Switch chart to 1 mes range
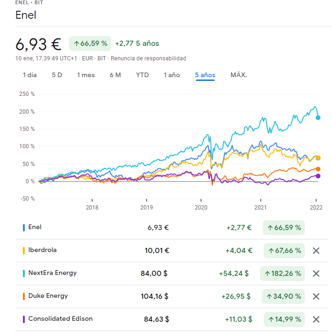Screen dimensions: 332x332 [x=86, y=75]
